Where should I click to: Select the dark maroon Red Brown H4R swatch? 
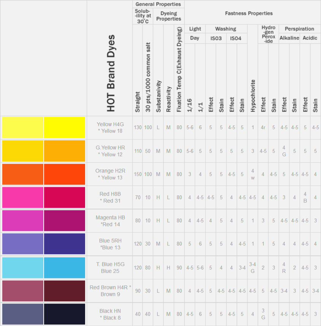point(65,291)
